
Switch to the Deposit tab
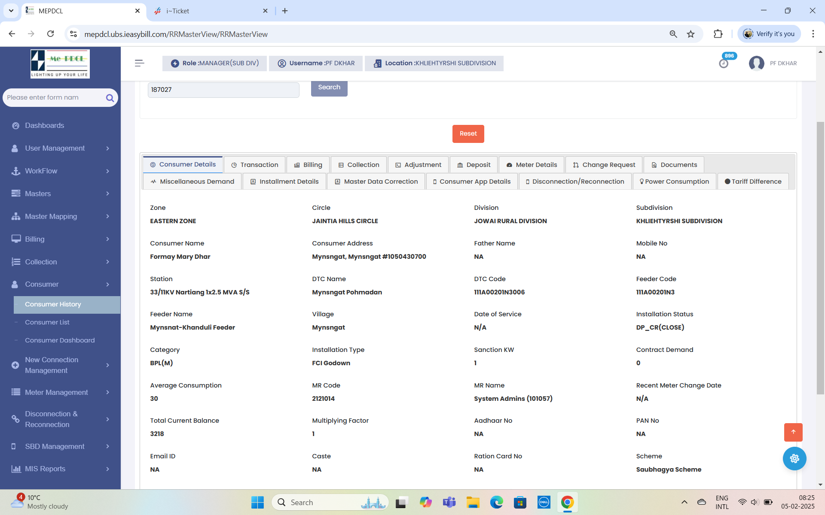pyautogui.click(x=474, y=165)
